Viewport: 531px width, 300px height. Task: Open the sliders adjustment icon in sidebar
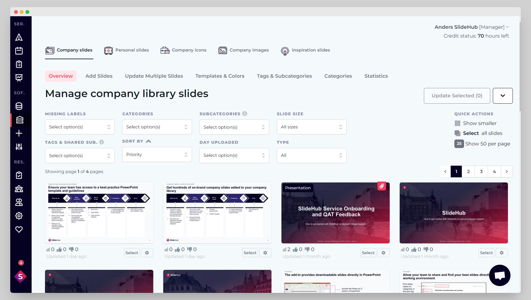pos(19,147)
